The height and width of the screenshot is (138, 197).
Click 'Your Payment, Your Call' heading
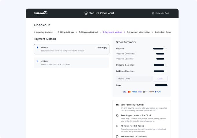132,105
